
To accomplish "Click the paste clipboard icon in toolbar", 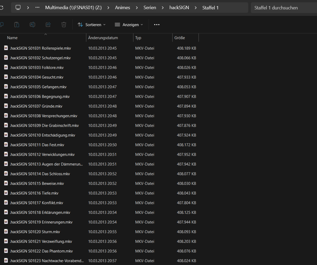I will coord(17,25).
